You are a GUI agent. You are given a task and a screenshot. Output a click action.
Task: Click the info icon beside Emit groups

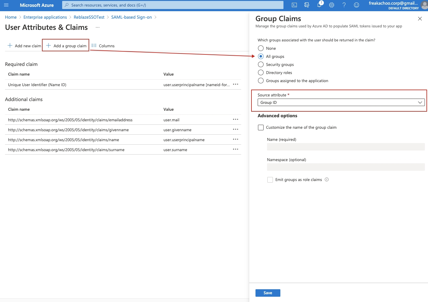pyautogui.click(x=327, y=179)
